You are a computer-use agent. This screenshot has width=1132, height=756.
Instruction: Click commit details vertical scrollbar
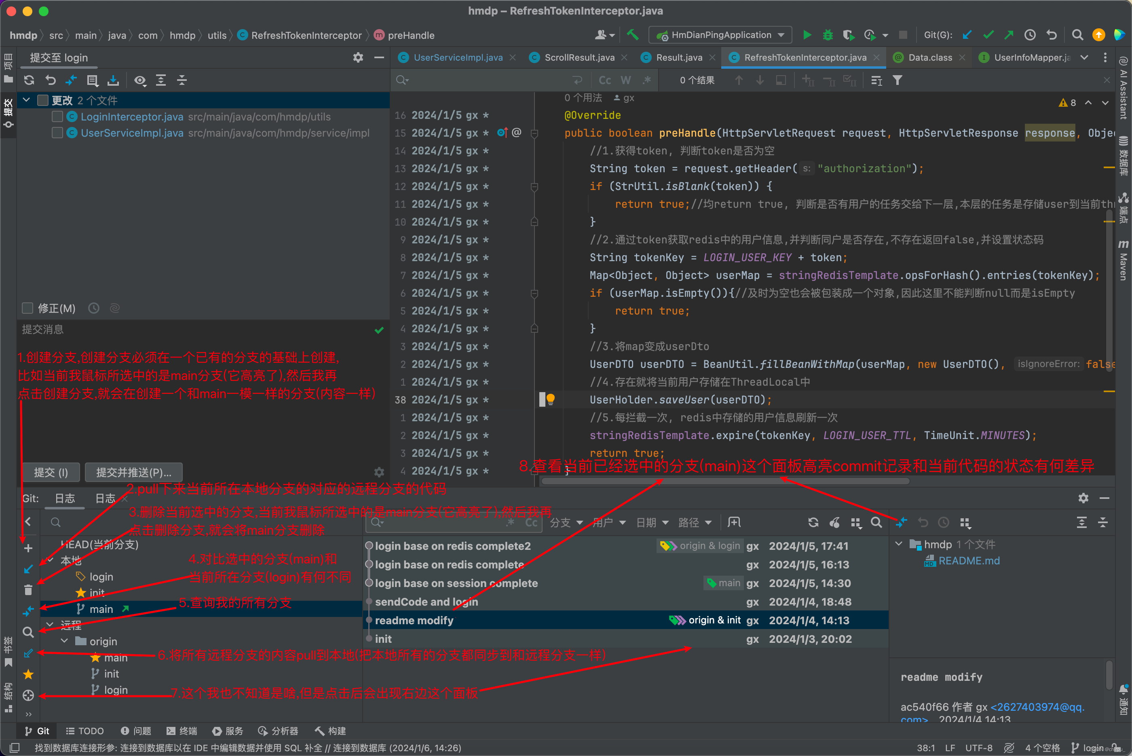click(1109, 676)
